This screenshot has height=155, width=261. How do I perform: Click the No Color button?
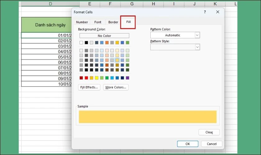tap(104, 36)
